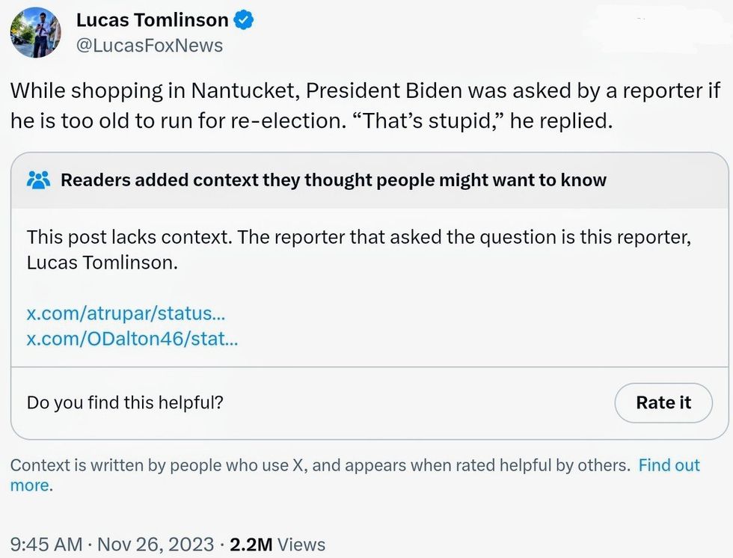Click the blue verified badge icon
733x558 pixels.
click(245, 21)
